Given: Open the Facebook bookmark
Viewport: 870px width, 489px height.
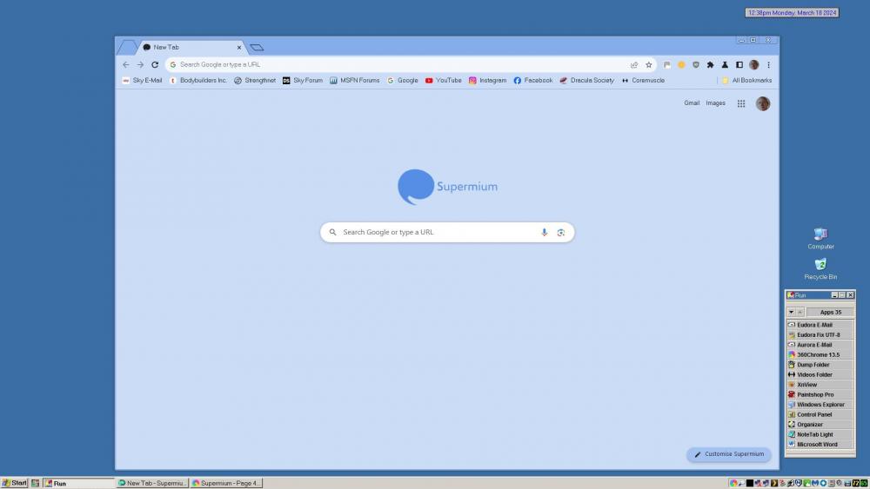Looking at the screenshot, I should pos(532,81).
